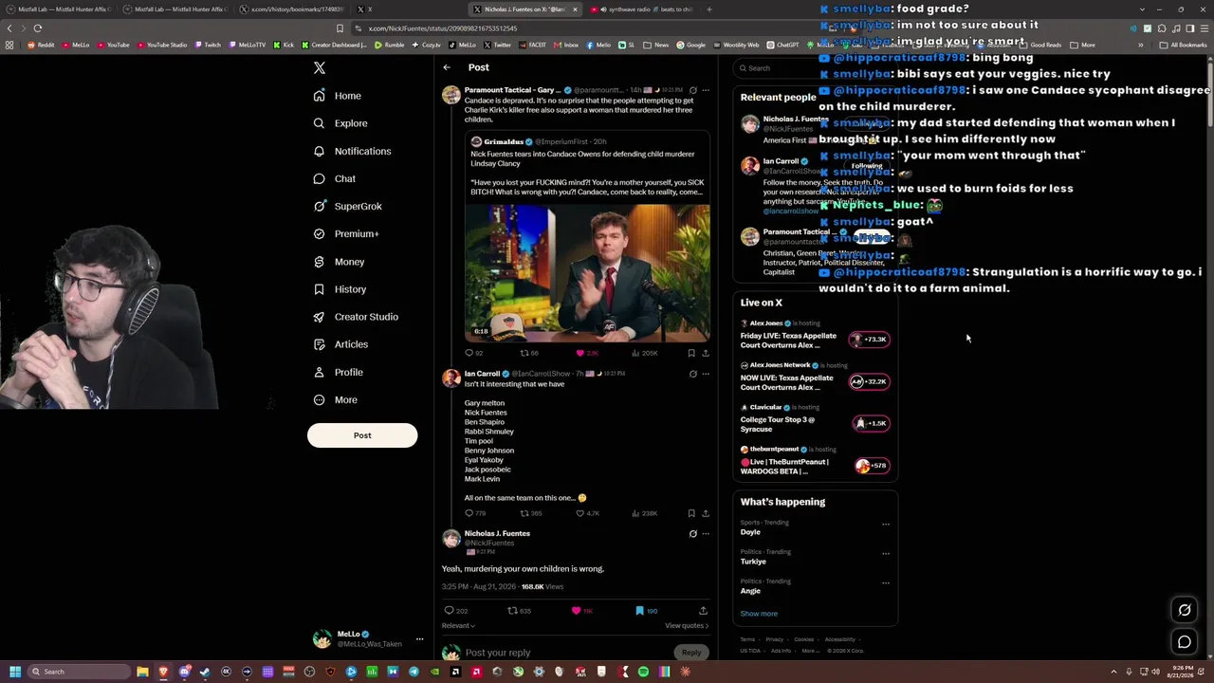The height and width of the screenshot is (683, 1214).
Task: Share Ian Carroll's post
Action: click(705, 513)
